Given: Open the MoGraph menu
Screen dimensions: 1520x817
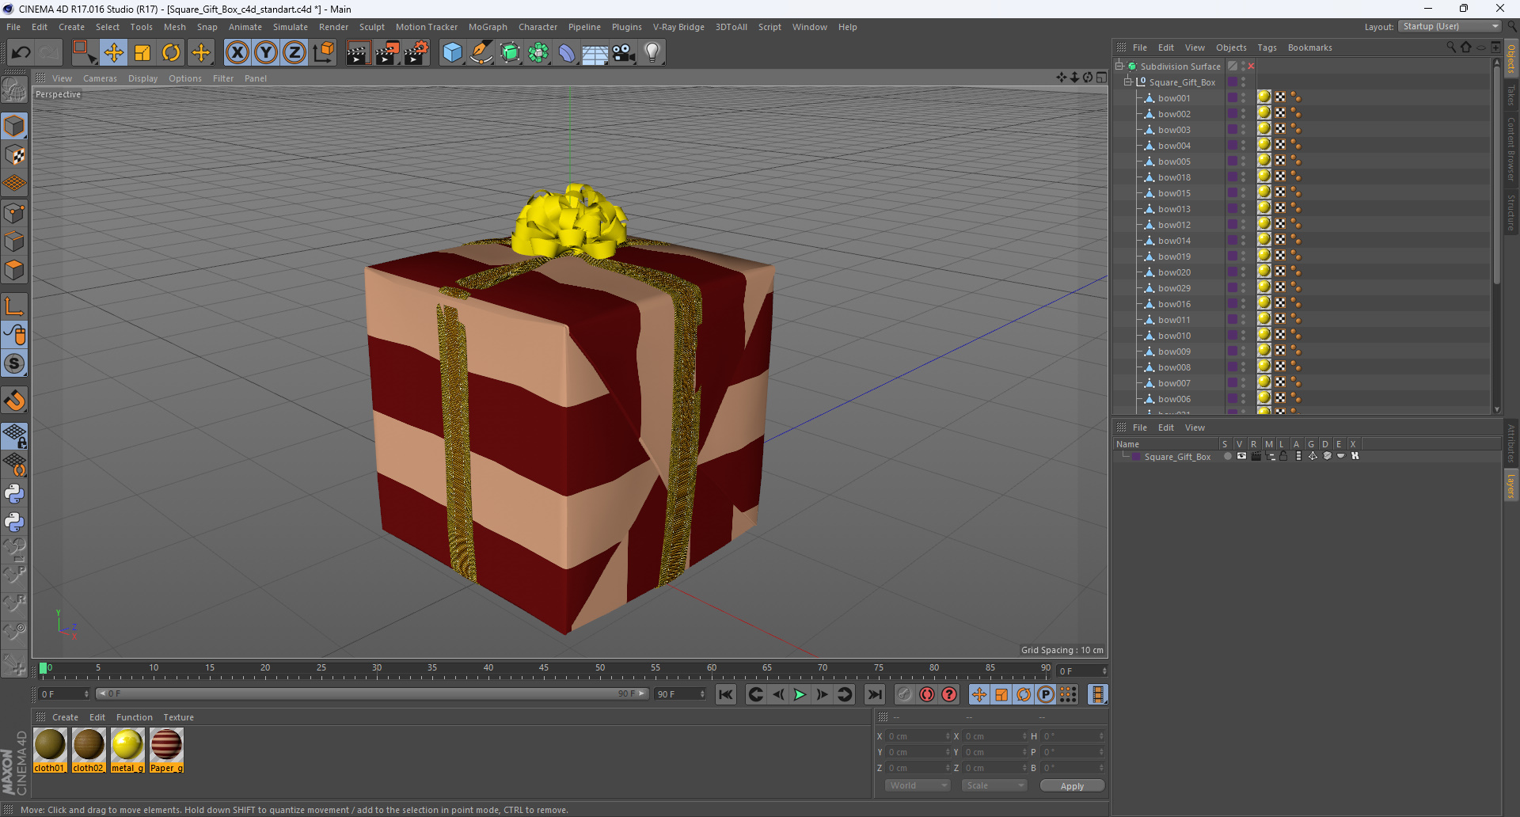Looking at the screenshot, I should (x=488, y=27).
